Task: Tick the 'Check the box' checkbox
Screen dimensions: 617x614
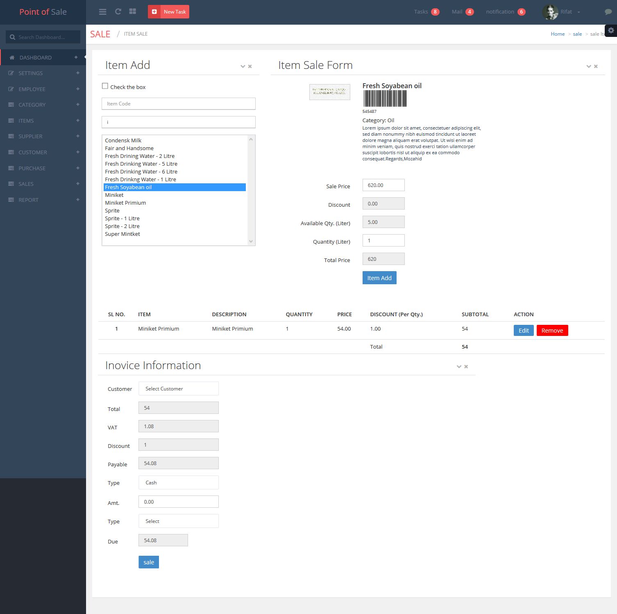Action: pos(105,86)
